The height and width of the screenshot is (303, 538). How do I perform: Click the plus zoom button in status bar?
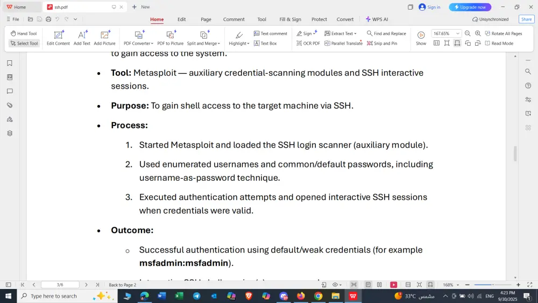click(x=518, y=285)
